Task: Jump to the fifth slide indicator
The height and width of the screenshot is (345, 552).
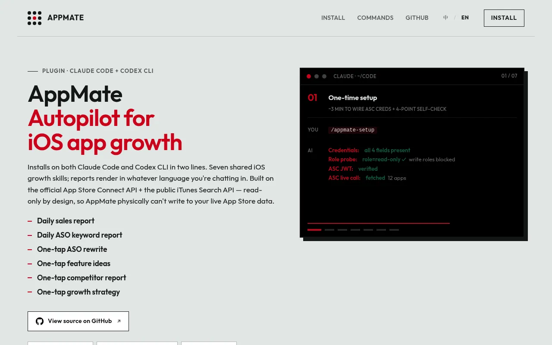Action: 368,230
